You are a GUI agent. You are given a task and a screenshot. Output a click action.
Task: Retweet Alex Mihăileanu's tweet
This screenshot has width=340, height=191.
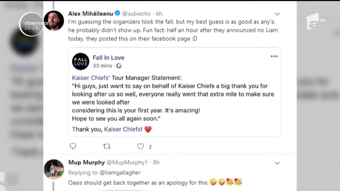[x=107, y=146]
